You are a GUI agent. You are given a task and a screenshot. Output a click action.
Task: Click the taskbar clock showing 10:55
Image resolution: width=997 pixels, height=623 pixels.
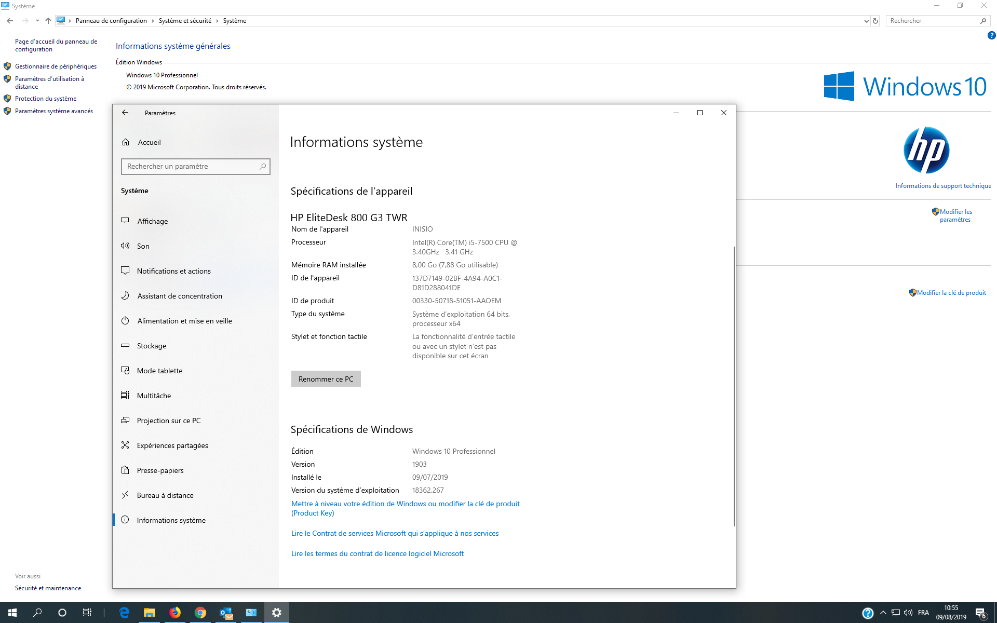point(951,613)
